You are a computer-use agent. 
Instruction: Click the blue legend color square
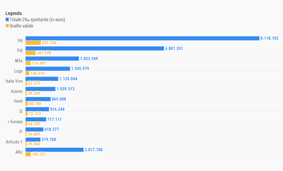tap(7, 20)
